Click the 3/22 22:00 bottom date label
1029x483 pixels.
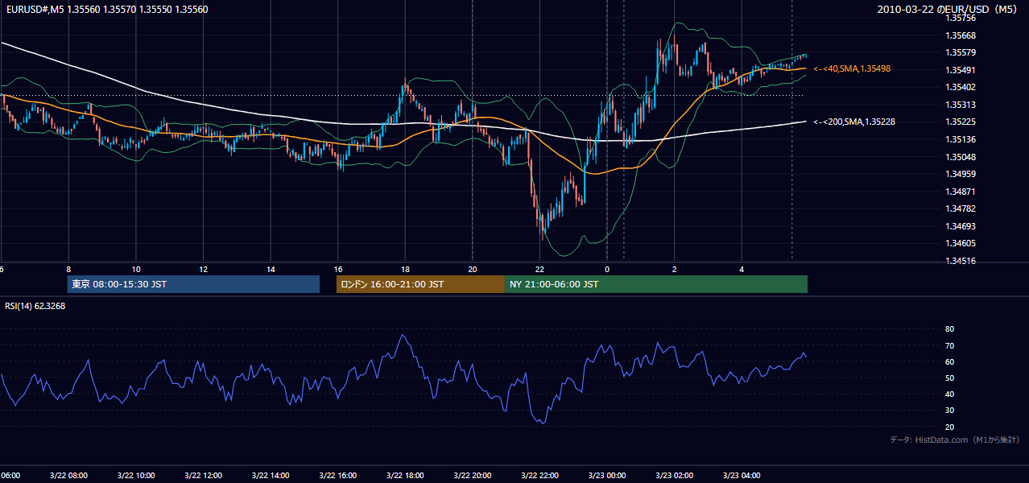click(x=539, y=476)
